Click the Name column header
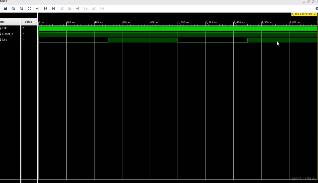Image resolution: width=318 pixels, height=183 pixels. [x=3, y=22]
